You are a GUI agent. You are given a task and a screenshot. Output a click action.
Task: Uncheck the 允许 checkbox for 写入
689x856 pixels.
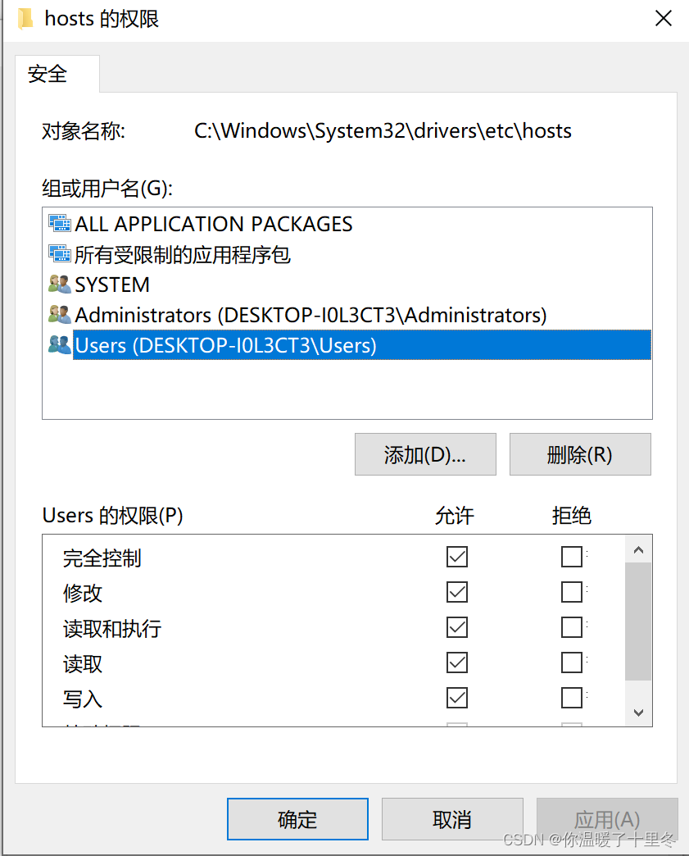point(456,698)
